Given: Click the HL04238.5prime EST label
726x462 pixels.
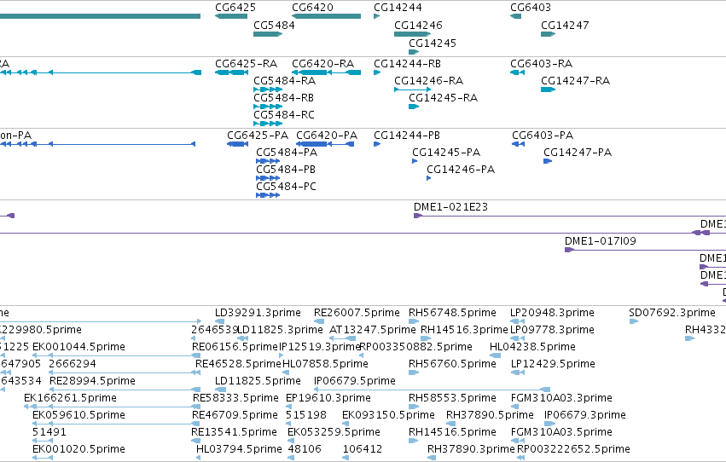Looking at the screenshot, I should click(x=533, y=347).
